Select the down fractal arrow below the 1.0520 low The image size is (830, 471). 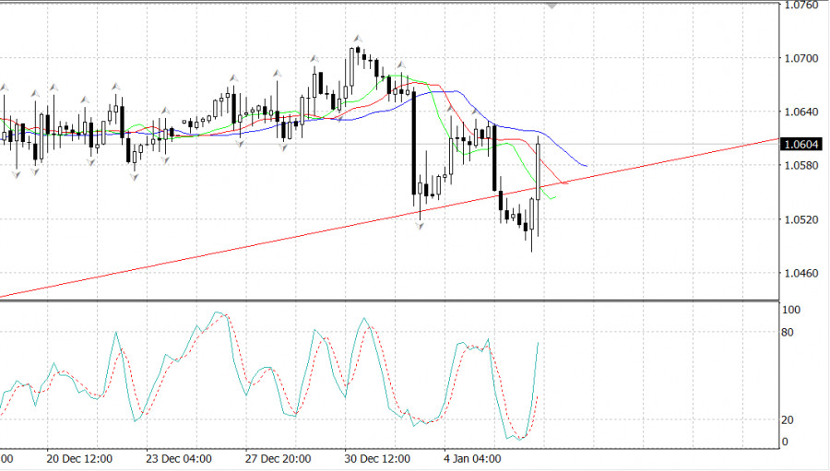(421, 225)
